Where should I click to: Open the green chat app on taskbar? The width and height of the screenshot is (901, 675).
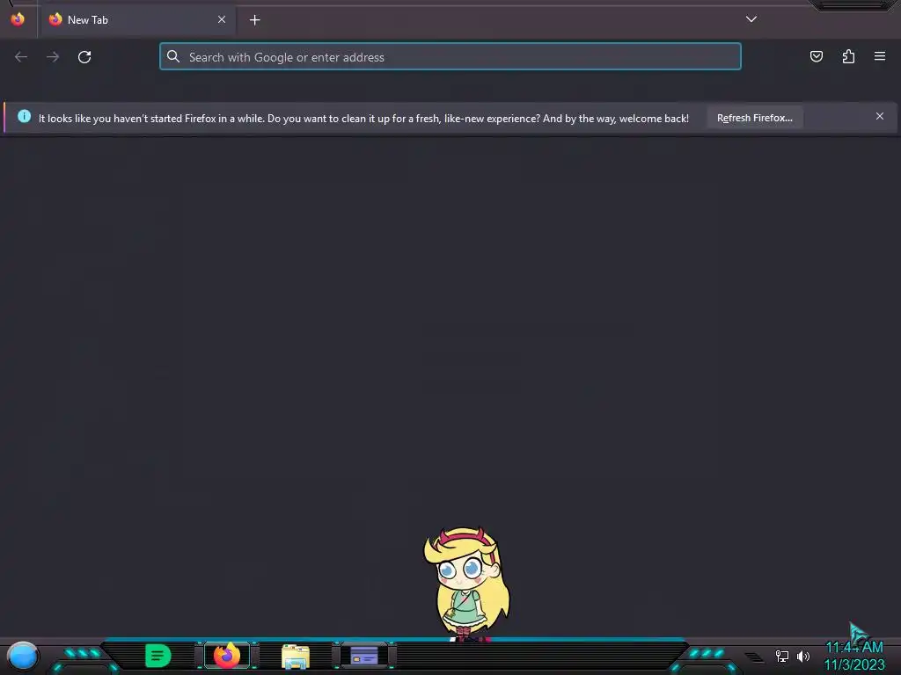[x=158, y=656]
